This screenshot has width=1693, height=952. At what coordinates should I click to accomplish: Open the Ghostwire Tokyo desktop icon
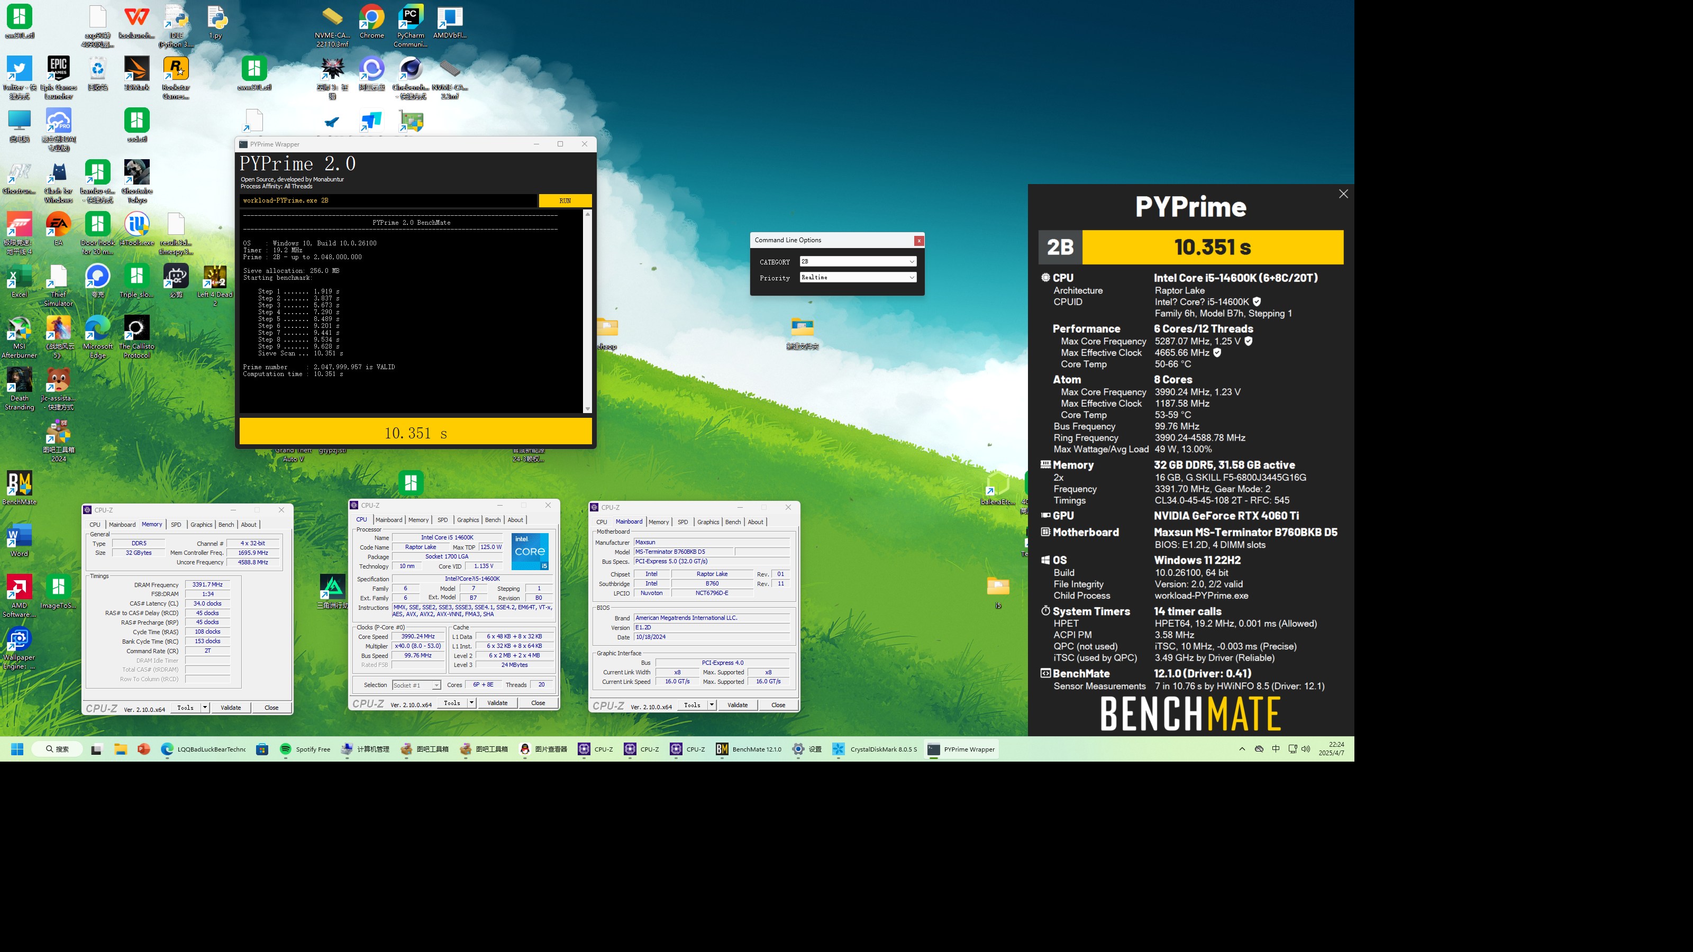pos(136,182)
